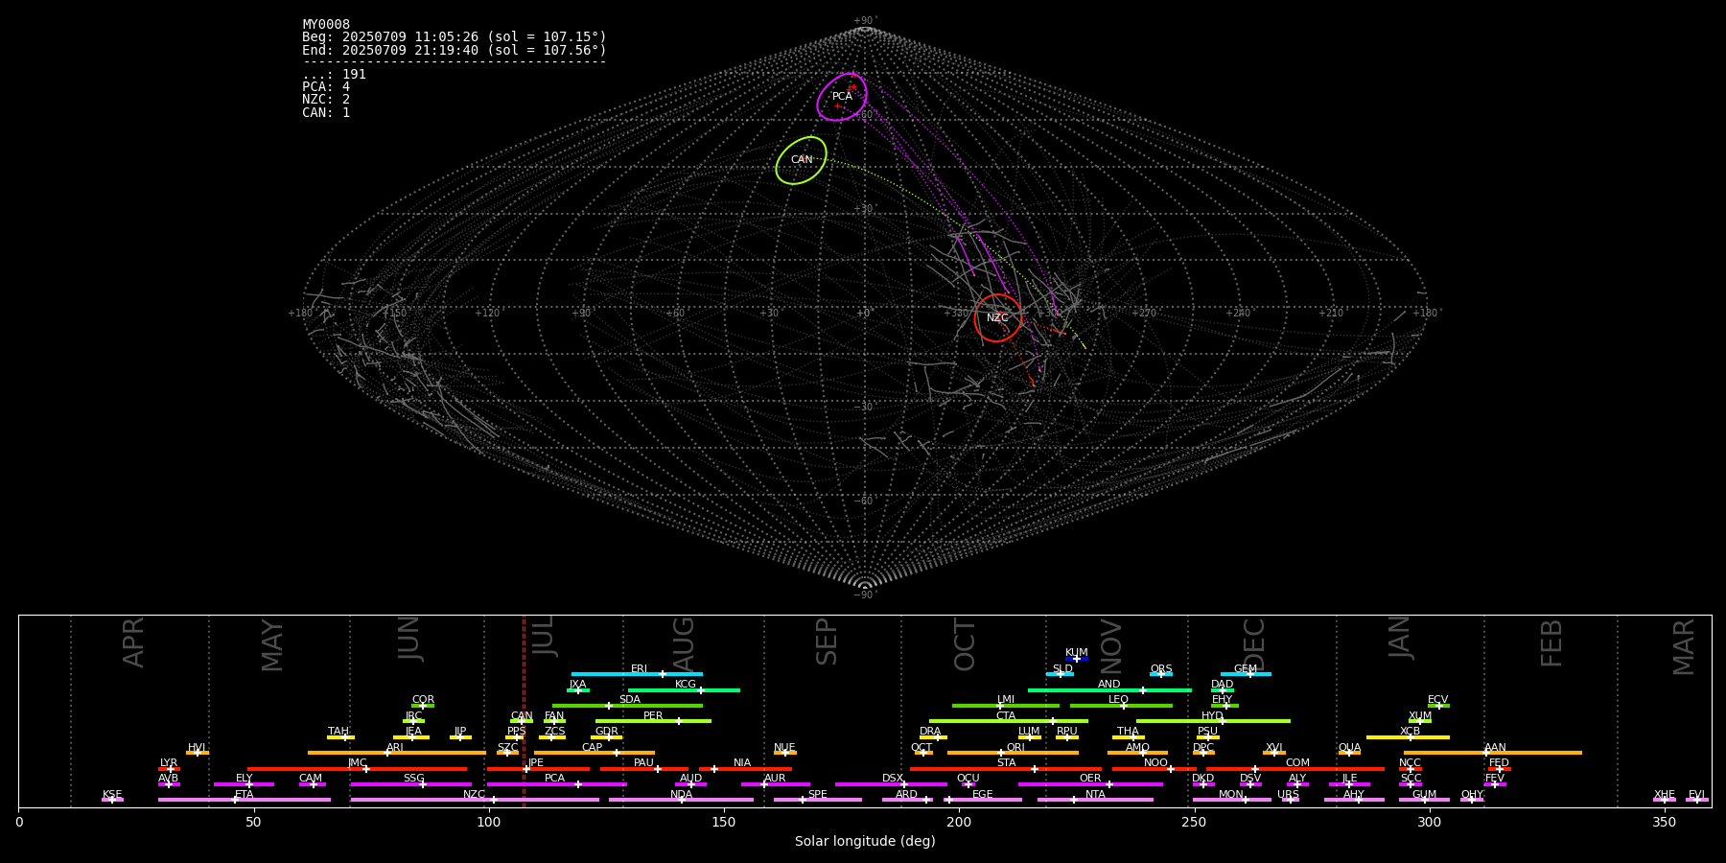Click the red NZC radiant circle on map
1726x863 pixels.
[x=998, y=317]
